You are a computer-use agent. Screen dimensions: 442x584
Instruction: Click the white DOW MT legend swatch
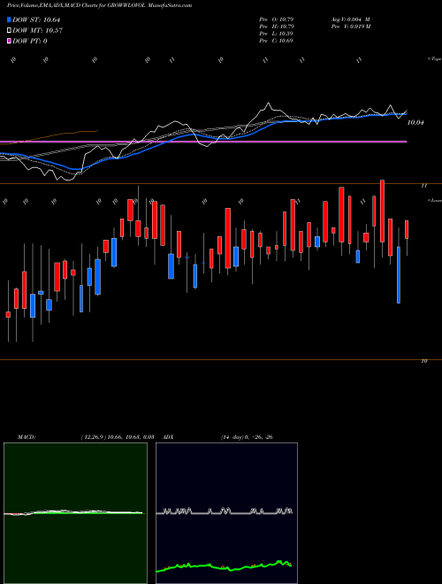click(x=9, y=31)
